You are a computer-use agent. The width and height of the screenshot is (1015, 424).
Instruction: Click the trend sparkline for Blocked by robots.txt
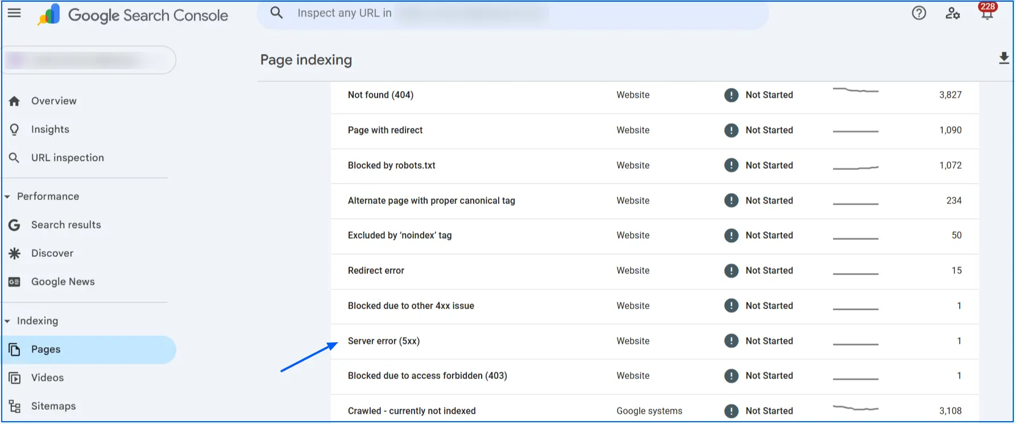[x=856, y=168]
